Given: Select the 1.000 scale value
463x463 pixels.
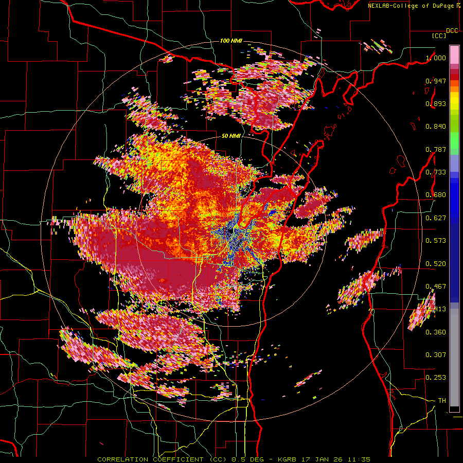Looking at the screenshot, I should [436, 58].
